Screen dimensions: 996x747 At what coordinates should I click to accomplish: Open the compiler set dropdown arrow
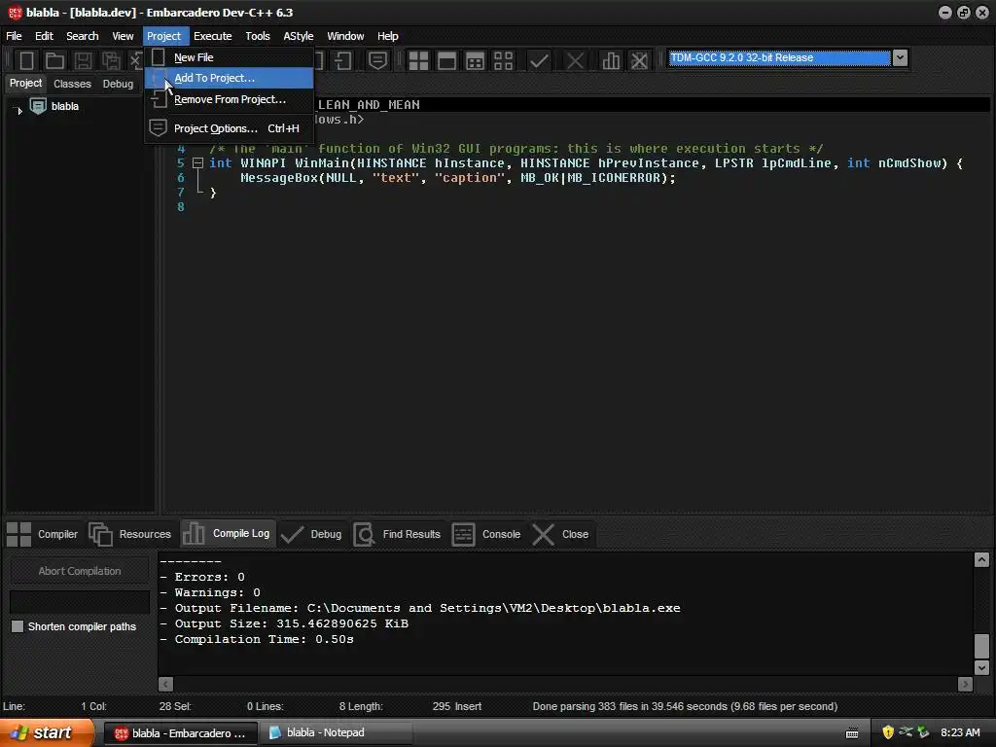900,57
